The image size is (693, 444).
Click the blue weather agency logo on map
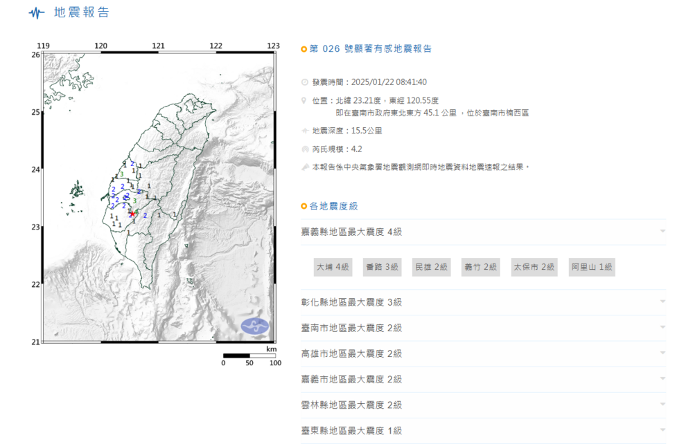coord(254,324)
